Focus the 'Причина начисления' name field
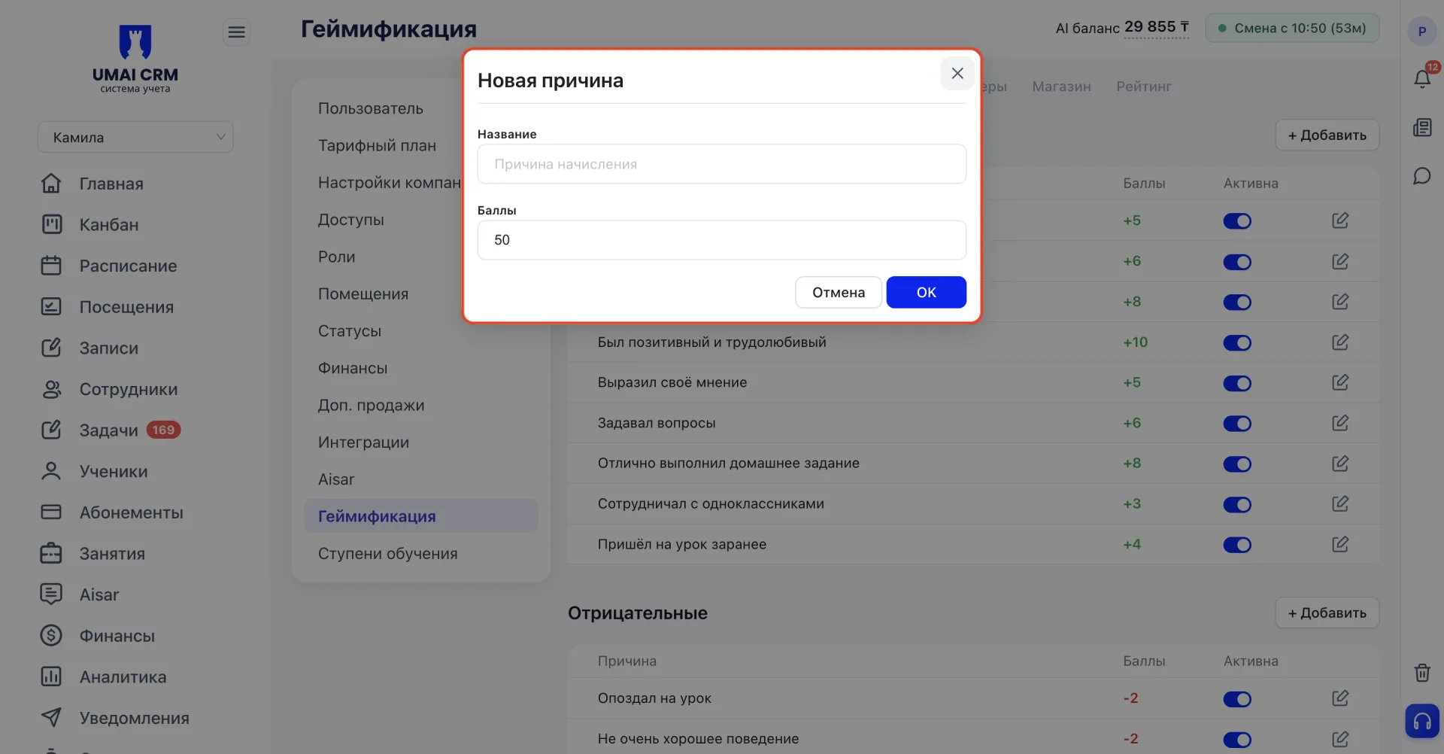The height and width of the screenshot is (754, 1444). coord(722,164)
